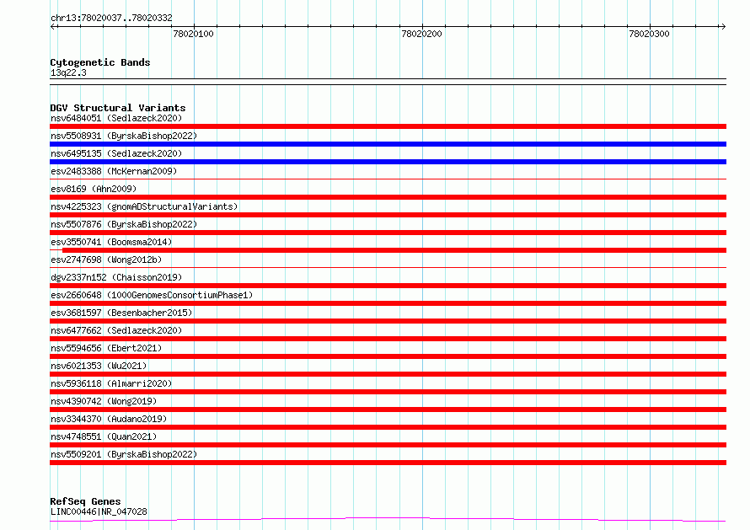The width and height of the screenshot is (750, 530).
Task: Click the magenta LINC00446 gene line
Action: (388, 519)
